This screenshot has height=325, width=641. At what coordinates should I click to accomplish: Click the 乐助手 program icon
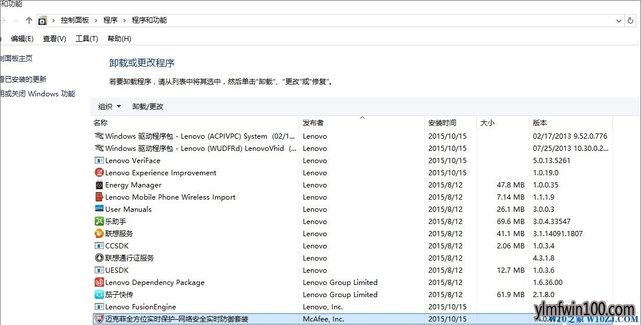click(99, 221)
